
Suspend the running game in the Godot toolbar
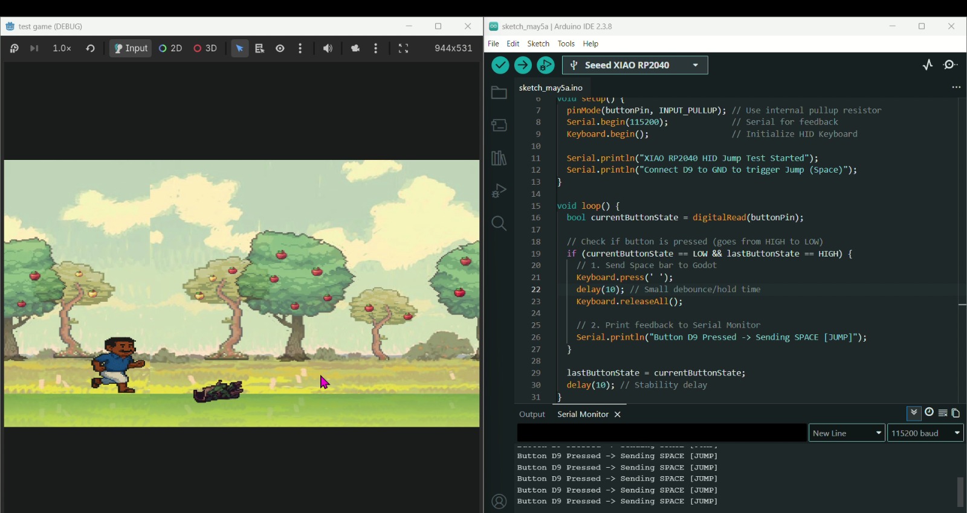[x=15, y=48]
